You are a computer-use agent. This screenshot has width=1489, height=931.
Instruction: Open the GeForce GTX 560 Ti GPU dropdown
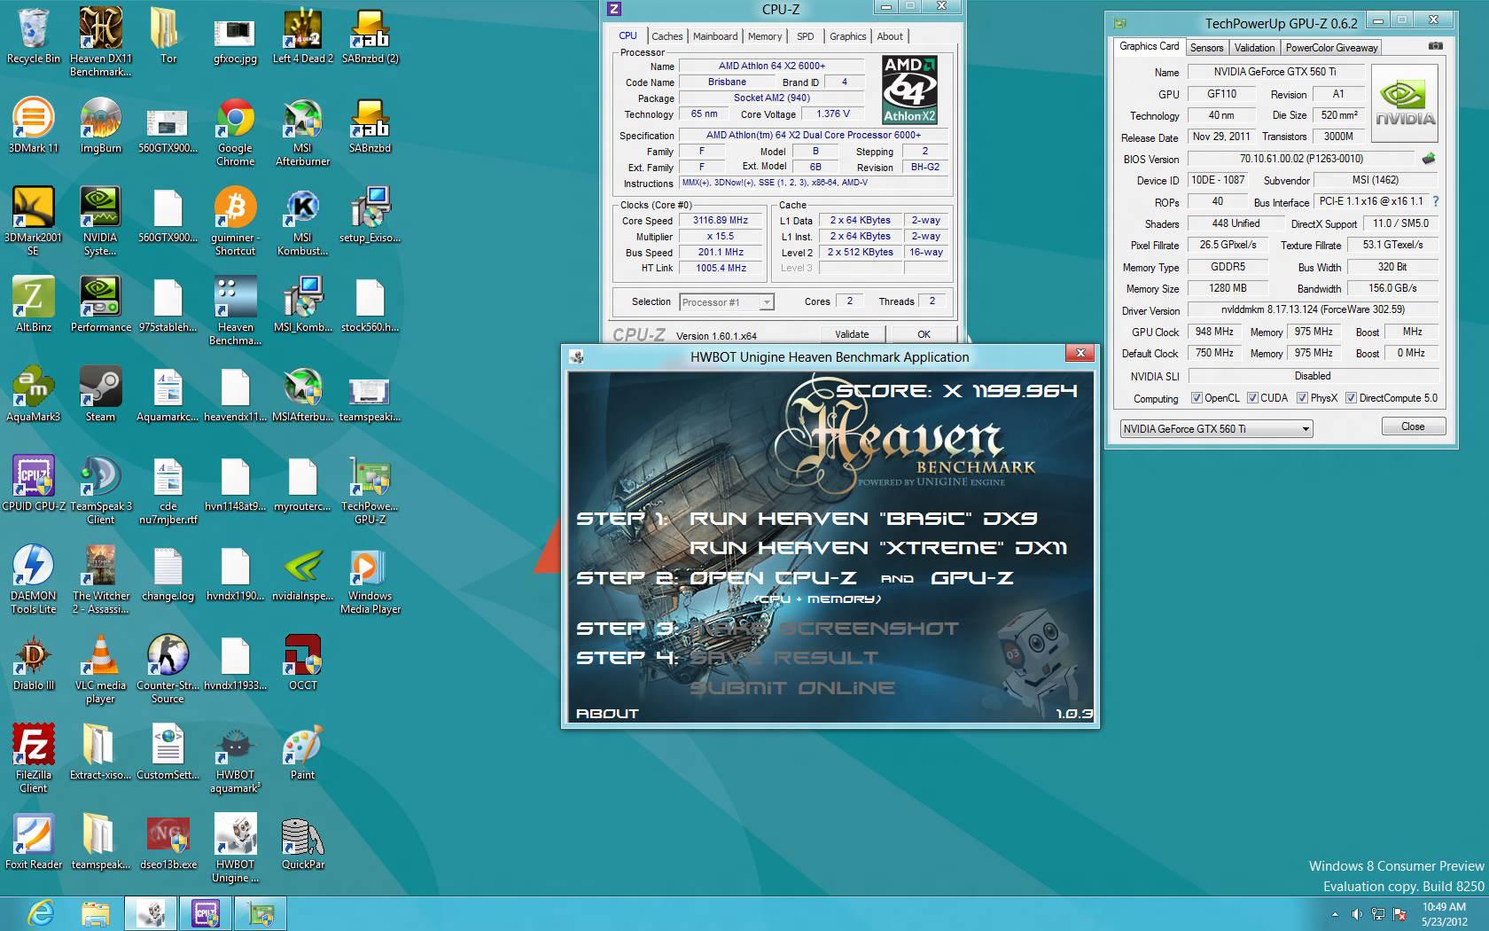(1216, 429)
